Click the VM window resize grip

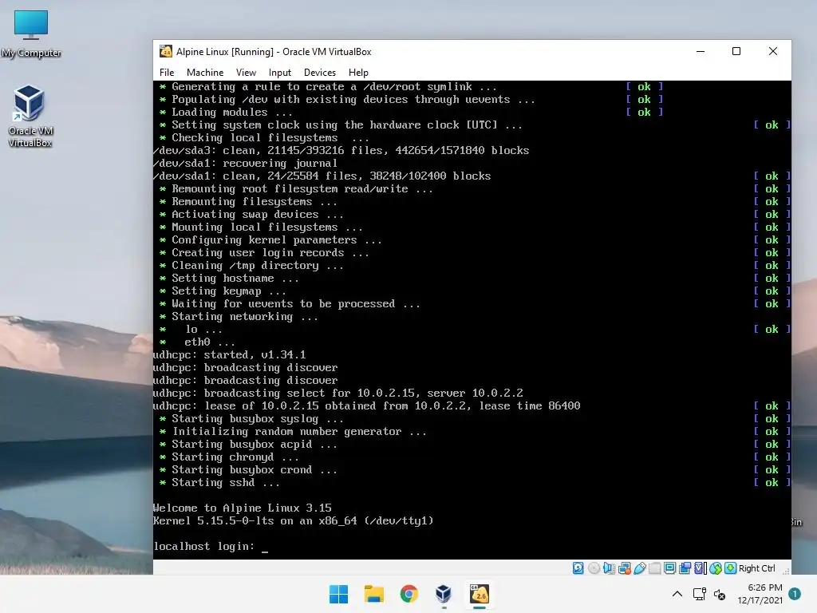point(786,571)
